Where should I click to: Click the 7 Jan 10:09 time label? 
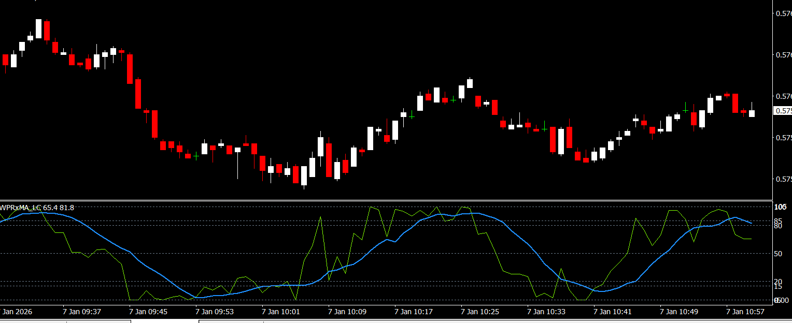pyautogui.click(x=347, y=312)
